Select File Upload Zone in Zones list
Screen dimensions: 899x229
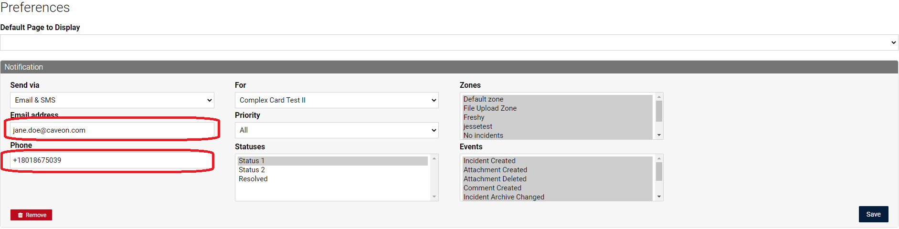point(557,108)
